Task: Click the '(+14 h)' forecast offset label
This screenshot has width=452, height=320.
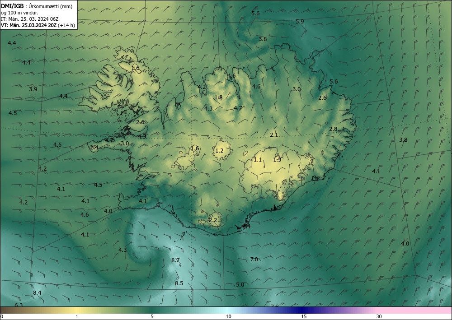Action: (x=66, y=25)
